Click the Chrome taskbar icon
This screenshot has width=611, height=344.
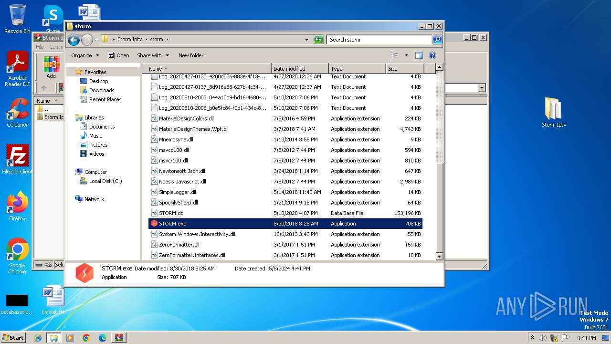click(x=86, y=338)
